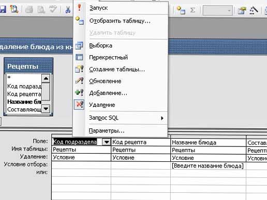Click the или: row label
This screenshot has height=200, width=267.
(x=42, y=172)
